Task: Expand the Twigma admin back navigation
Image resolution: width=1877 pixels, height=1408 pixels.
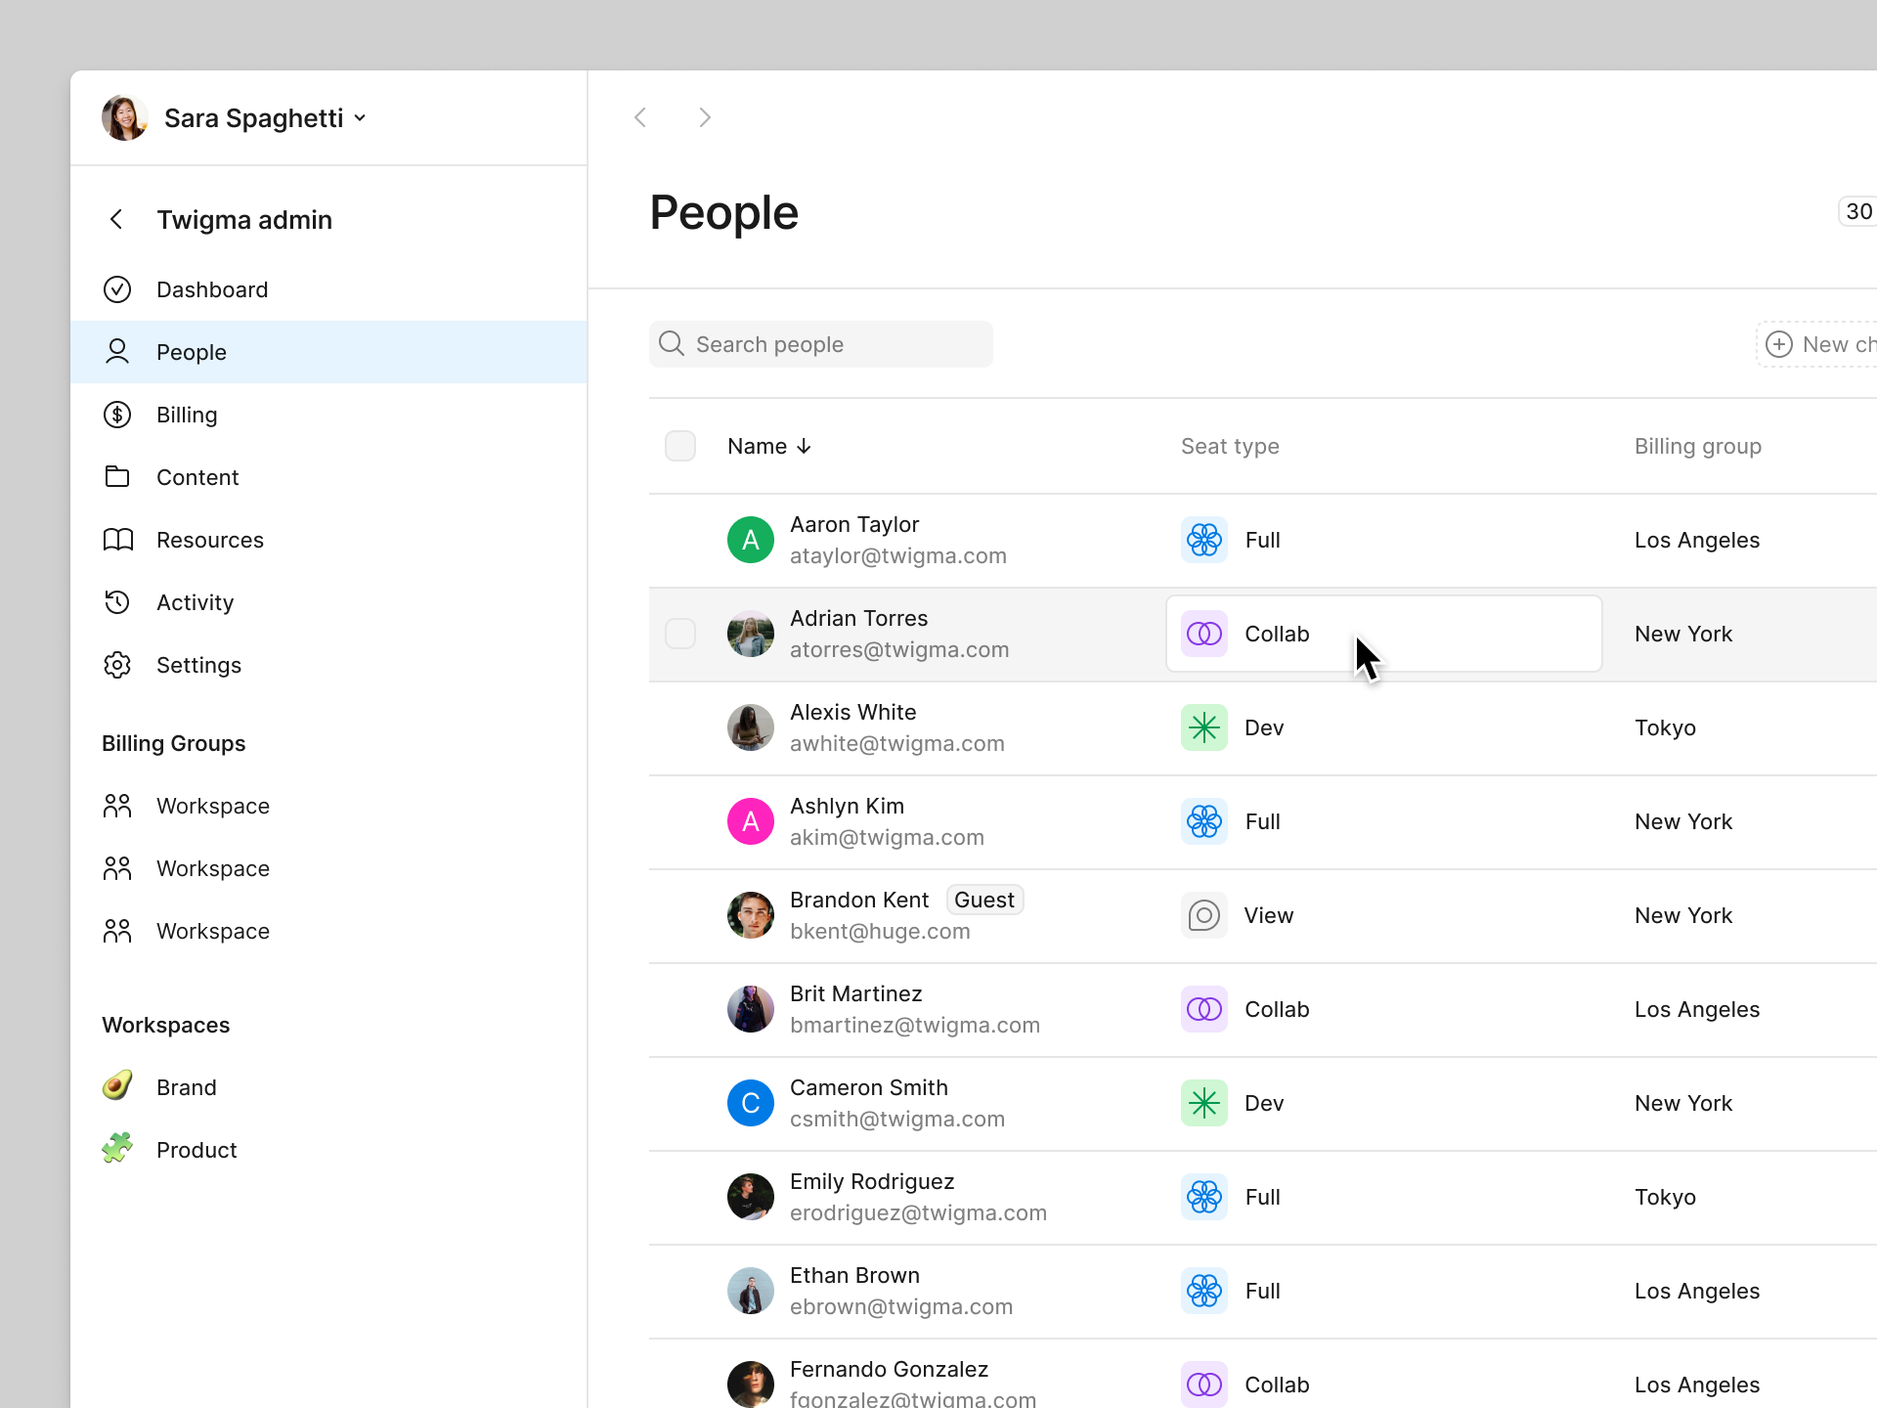Action: click(116, 219)
